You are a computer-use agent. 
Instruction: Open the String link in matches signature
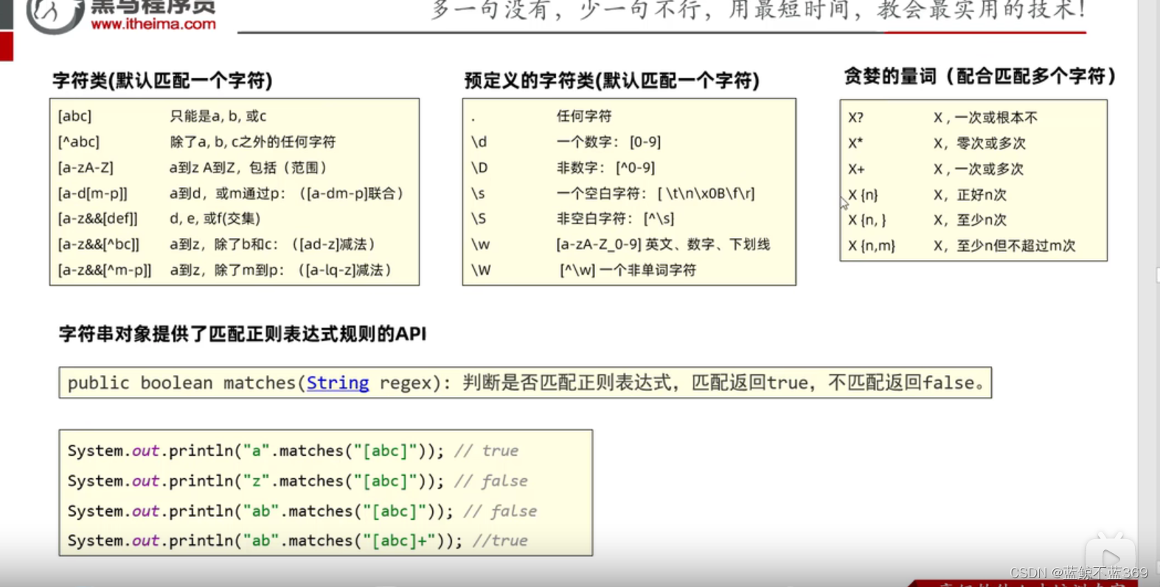point(338,383)
